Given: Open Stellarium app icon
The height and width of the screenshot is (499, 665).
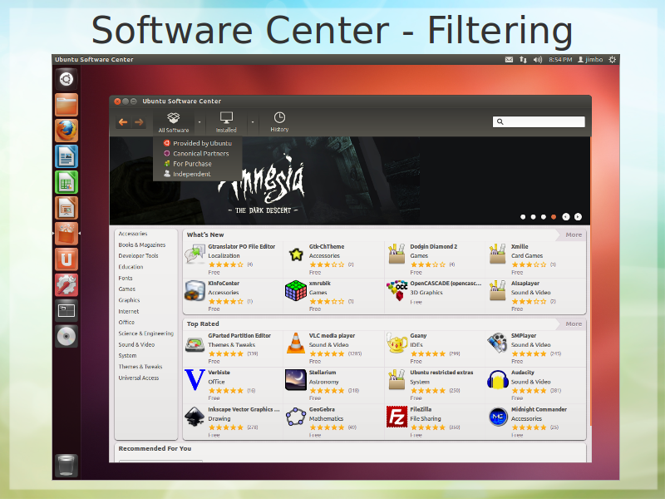Looking at the screenshot, I should (296, 380).
